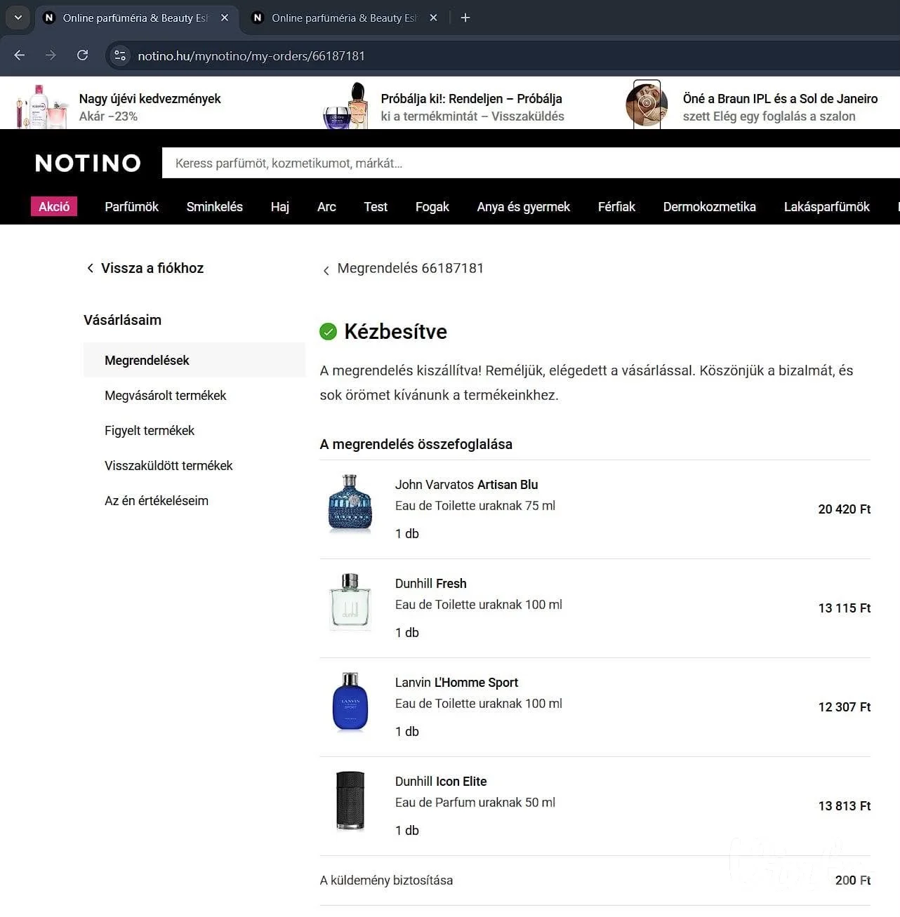Screen dimensions: 900x917
Task: Click the 13 813 Ft price
Action: pyautogui.click(x=845, y=806)
